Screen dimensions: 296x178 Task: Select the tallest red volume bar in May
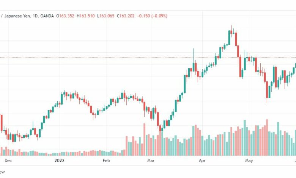(267, 137)
